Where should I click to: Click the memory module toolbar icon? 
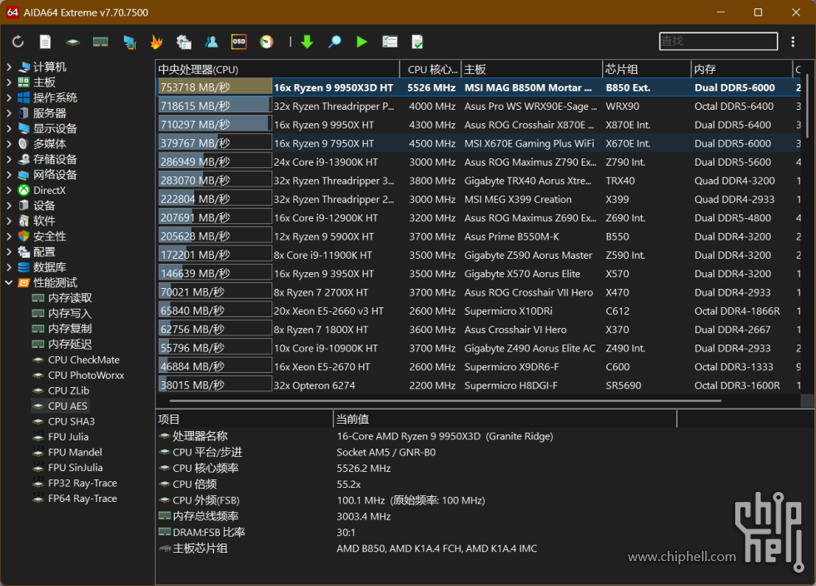coord(101,42)
